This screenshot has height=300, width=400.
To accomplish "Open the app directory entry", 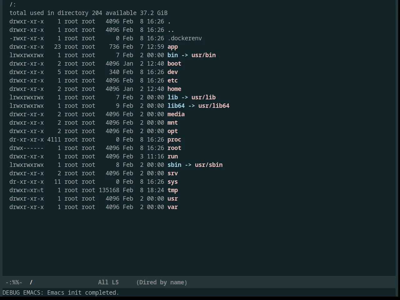I will [x=172, y=47].
